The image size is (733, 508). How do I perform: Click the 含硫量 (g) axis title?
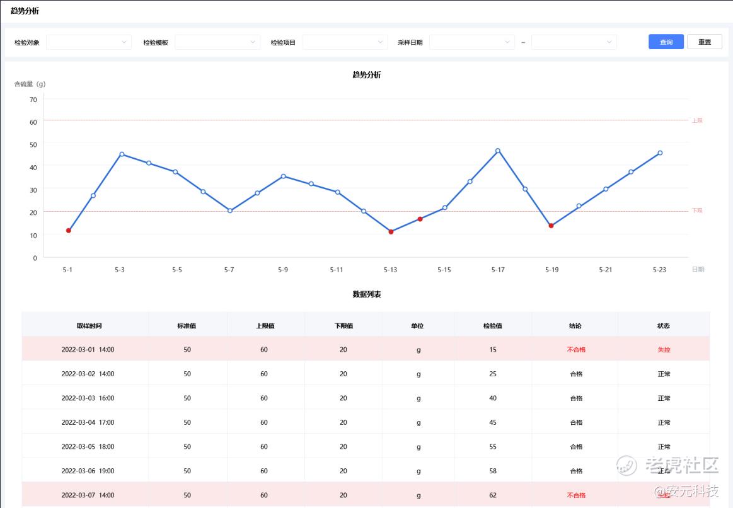coord(30,84)
